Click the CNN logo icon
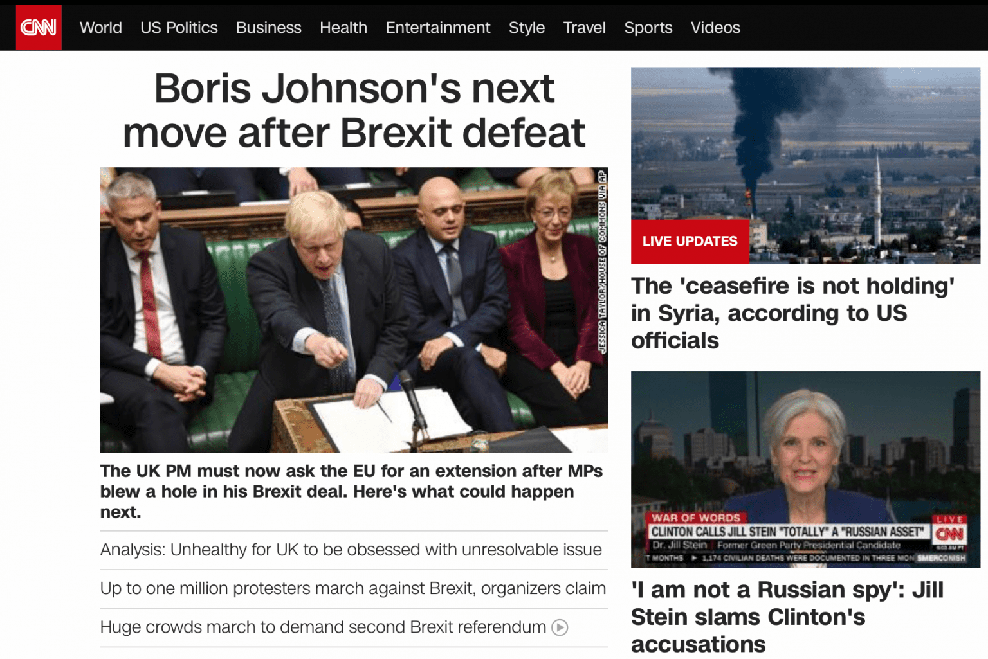This screenshot has width=988, height=659. [x=39, y=27]
